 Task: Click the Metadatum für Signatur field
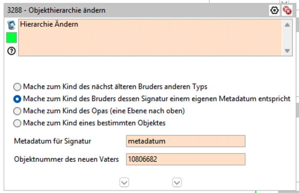coord(185,141)
